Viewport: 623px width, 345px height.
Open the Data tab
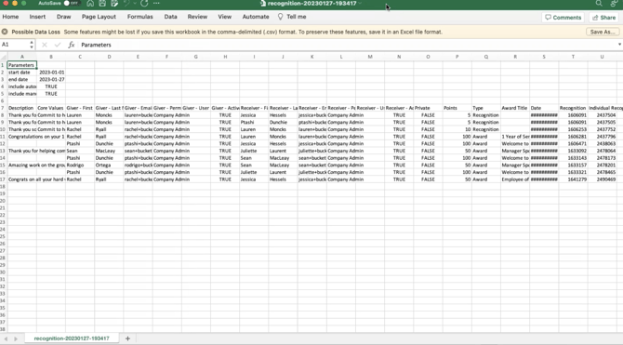coord(170,17)
